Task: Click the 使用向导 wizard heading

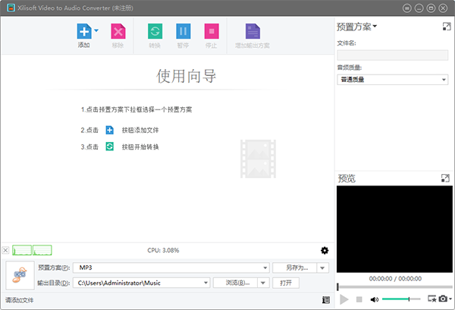Action: tap(186, 76)
